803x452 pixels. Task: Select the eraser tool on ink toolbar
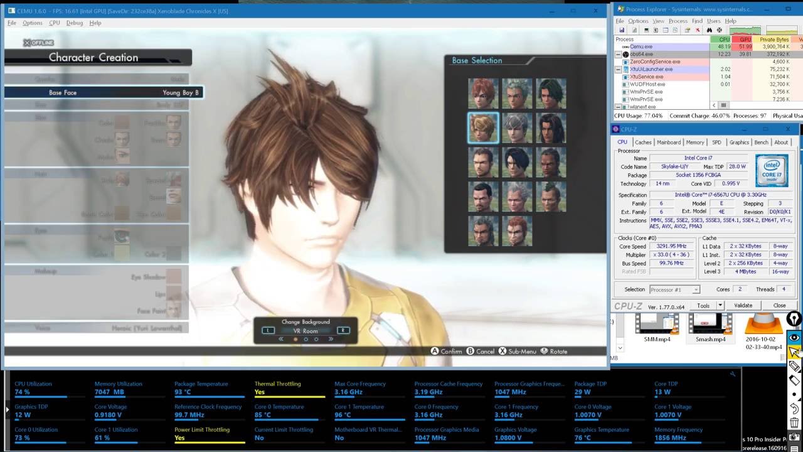[794, 380]
